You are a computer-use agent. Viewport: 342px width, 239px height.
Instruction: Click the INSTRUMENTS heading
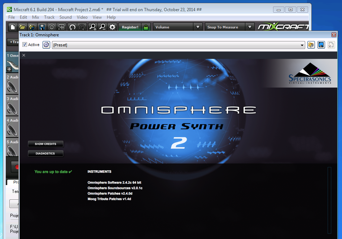pyautogui.click(x=100, y=172)
